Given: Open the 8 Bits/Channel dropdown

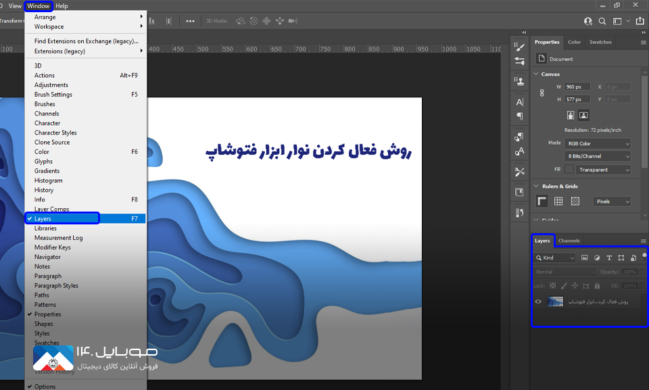Looking at the screenshot, I should tap(598, 156).
